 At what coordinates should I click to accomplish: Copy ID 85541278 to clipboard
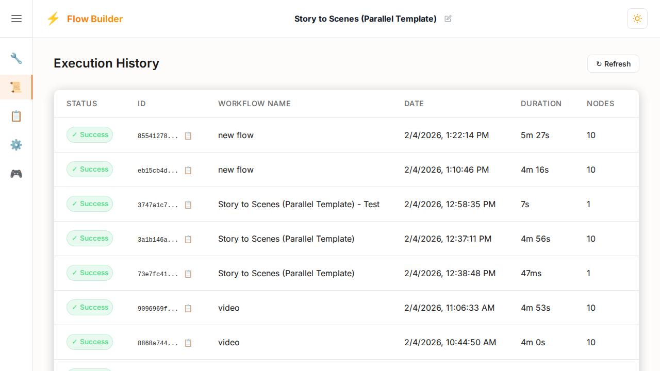click(x=188, y=136)
